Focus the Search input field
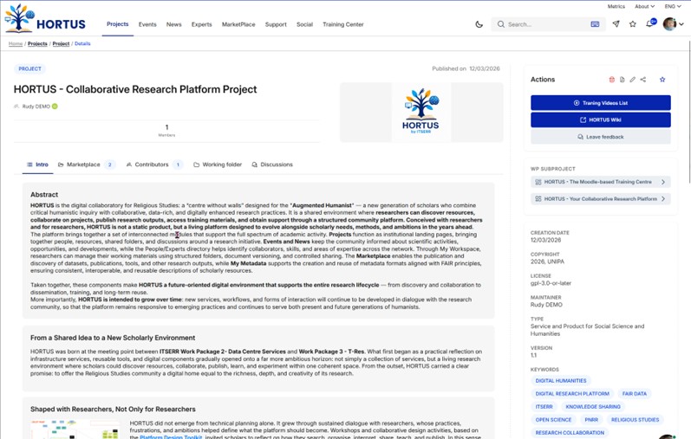Viewport: 691px width, 439px height. [547, 24]
